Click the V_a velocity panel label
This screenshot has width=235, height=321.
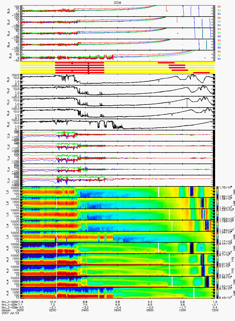(9, 180)
